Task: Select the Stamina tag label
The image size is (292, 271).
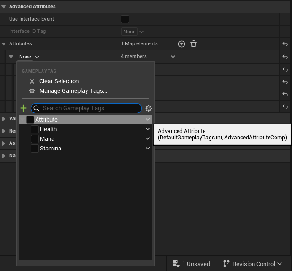Action: click(x=50, y=149)
